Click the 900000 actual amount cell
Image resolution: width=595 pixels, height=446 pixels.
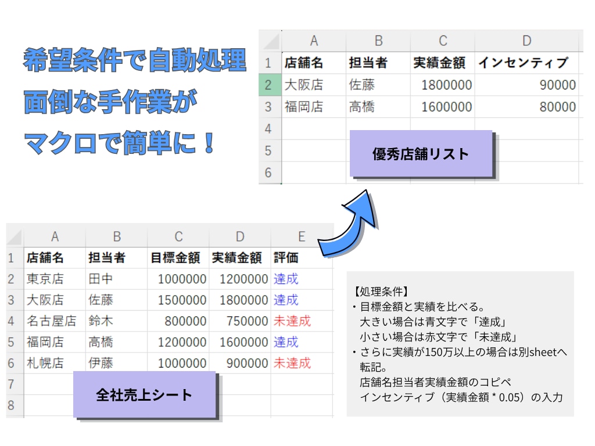[240, 363]
